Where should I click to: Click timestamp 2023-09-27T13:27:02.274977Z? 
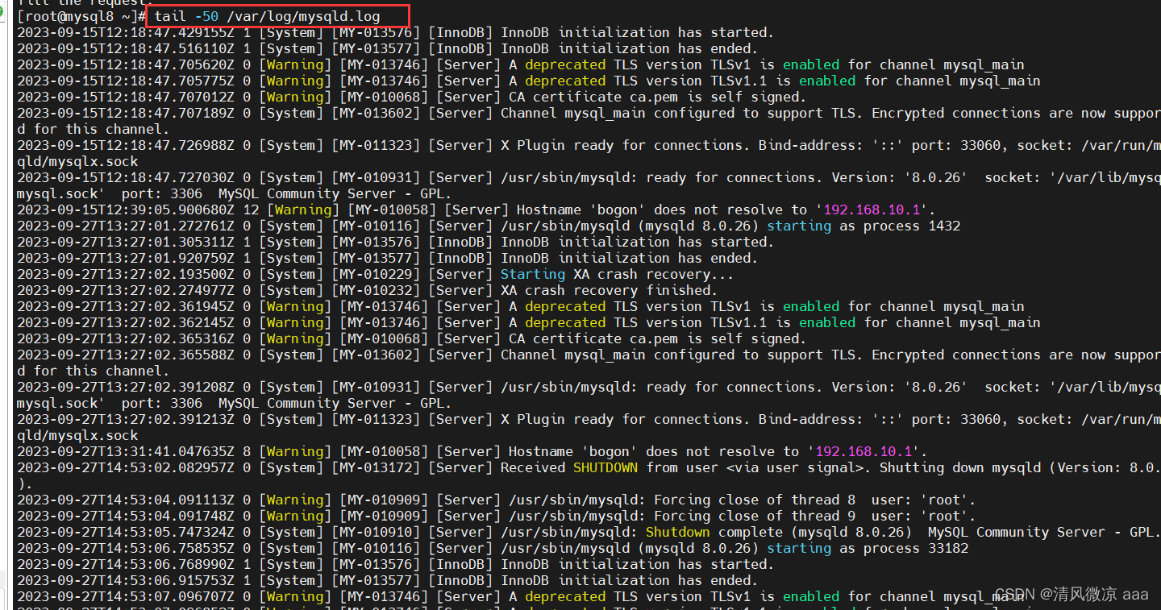click(126, 290)
